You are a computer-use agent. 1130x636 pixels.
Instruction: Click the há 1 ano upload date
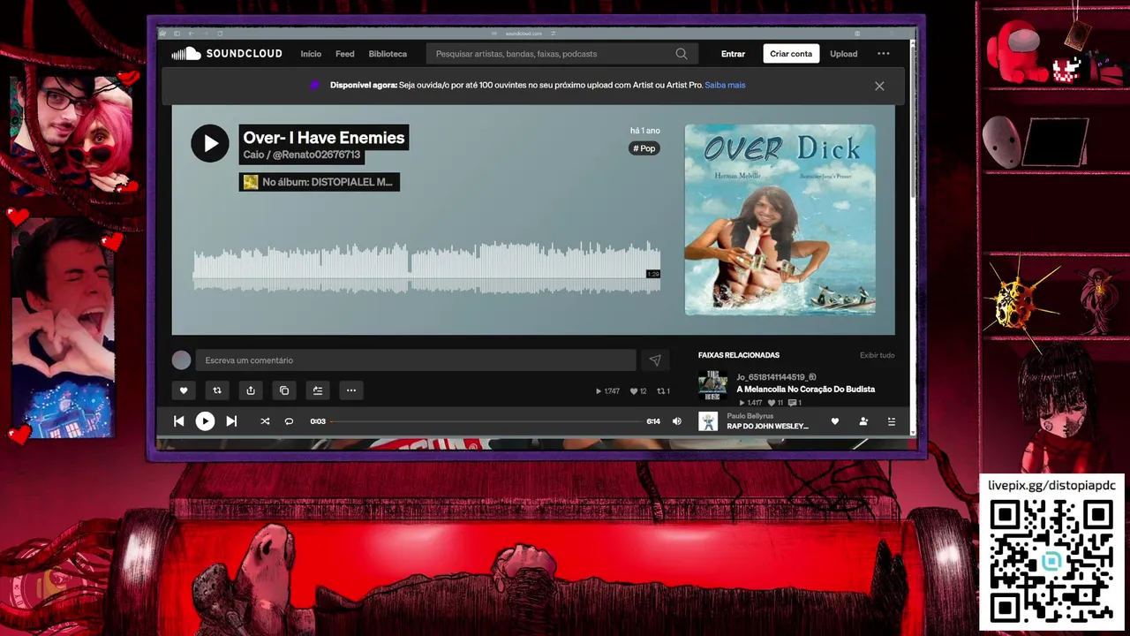[x=644, y=131]
